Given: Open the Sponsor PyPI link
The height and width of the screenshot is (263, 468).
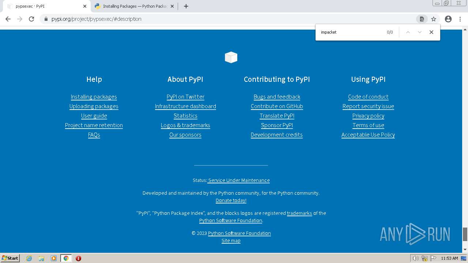Looking at the screenshot, I should pos(277,125).
